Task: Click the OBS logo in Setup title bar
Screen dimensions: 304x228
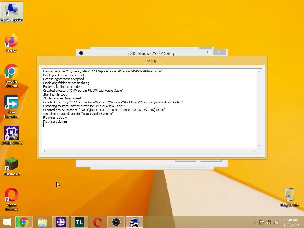Action: pyautogui.click(x=81, y=53)
